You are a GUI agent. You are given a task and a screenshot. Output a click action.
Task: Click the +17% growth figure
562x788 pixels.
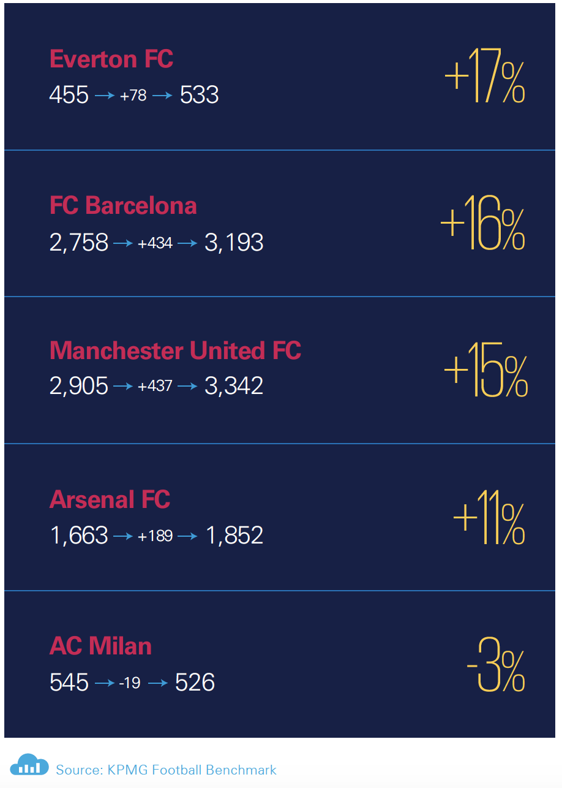(485, 75)
